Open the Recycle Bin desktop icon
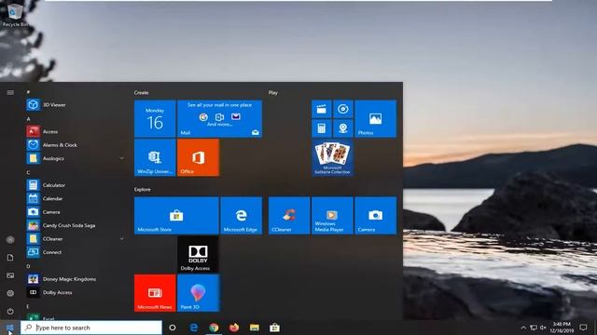 pos(15,15)
